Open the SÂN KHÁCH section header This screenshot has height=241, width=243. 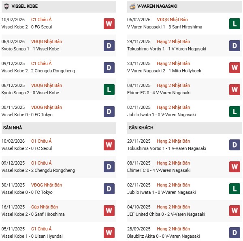(141, 128)
